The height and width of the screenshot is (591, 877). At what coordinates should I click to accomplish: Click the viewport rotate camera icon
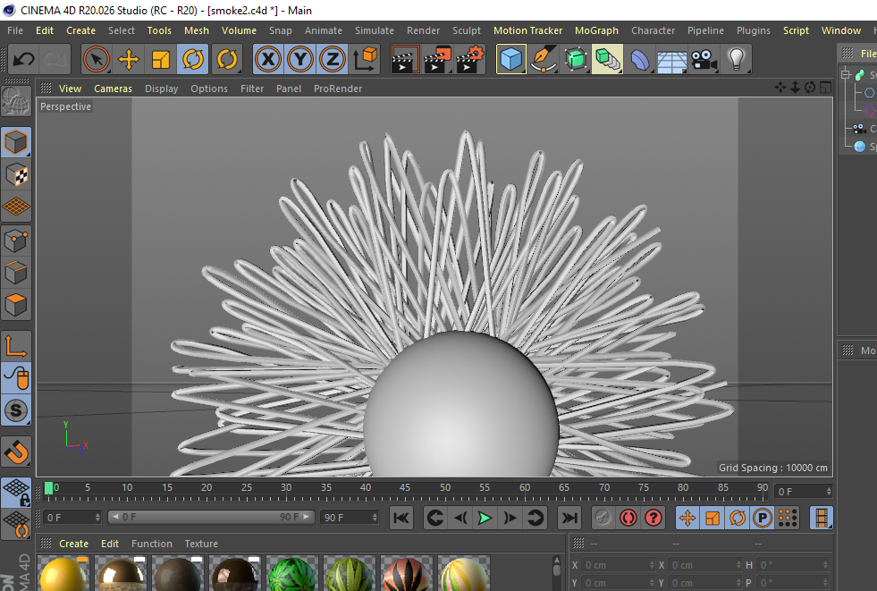[810, 88]
